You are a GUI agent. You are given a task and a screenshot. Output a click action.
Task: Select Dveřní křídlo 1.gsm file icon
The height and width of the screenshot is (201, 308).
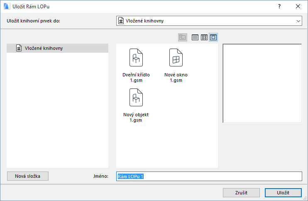point(136,58)
